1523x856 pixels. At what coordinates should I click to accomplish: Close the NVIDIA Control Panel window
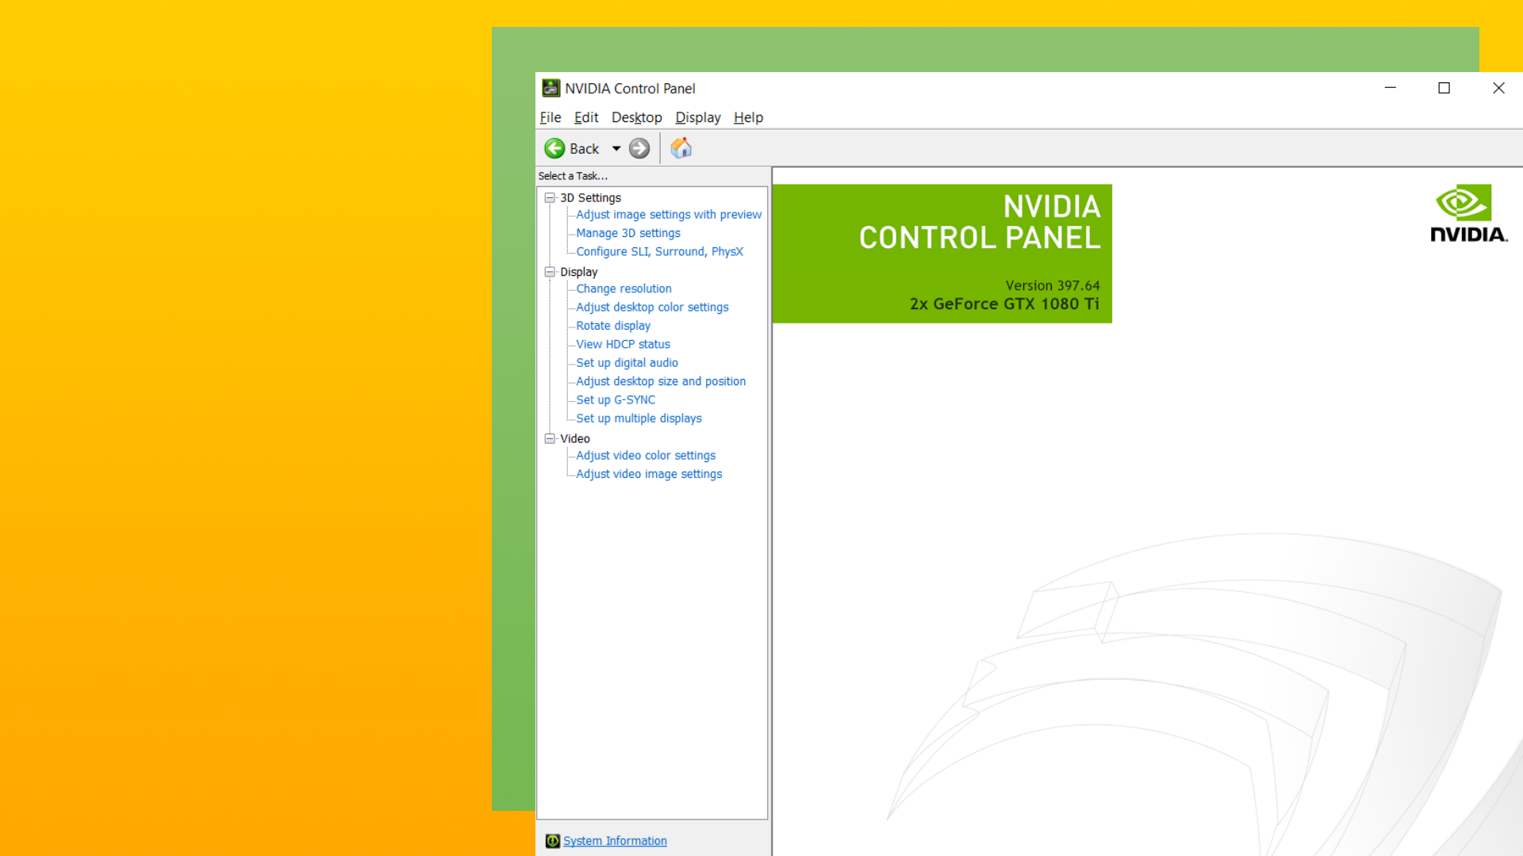1498,88
